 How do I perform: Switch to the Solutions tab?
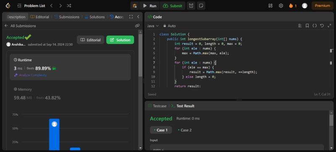pos(95,17)
